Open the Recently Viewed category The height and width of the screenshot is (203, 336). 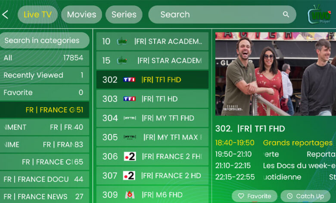tap(44, 75)
